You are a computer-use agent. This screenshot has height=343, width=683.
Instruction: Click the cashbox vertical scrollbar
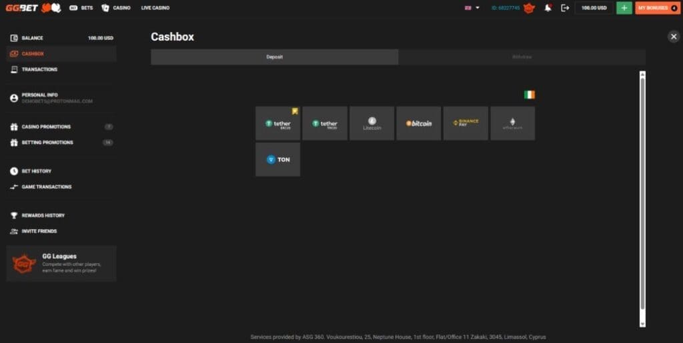pyautogui.click(x=642, y=193)
